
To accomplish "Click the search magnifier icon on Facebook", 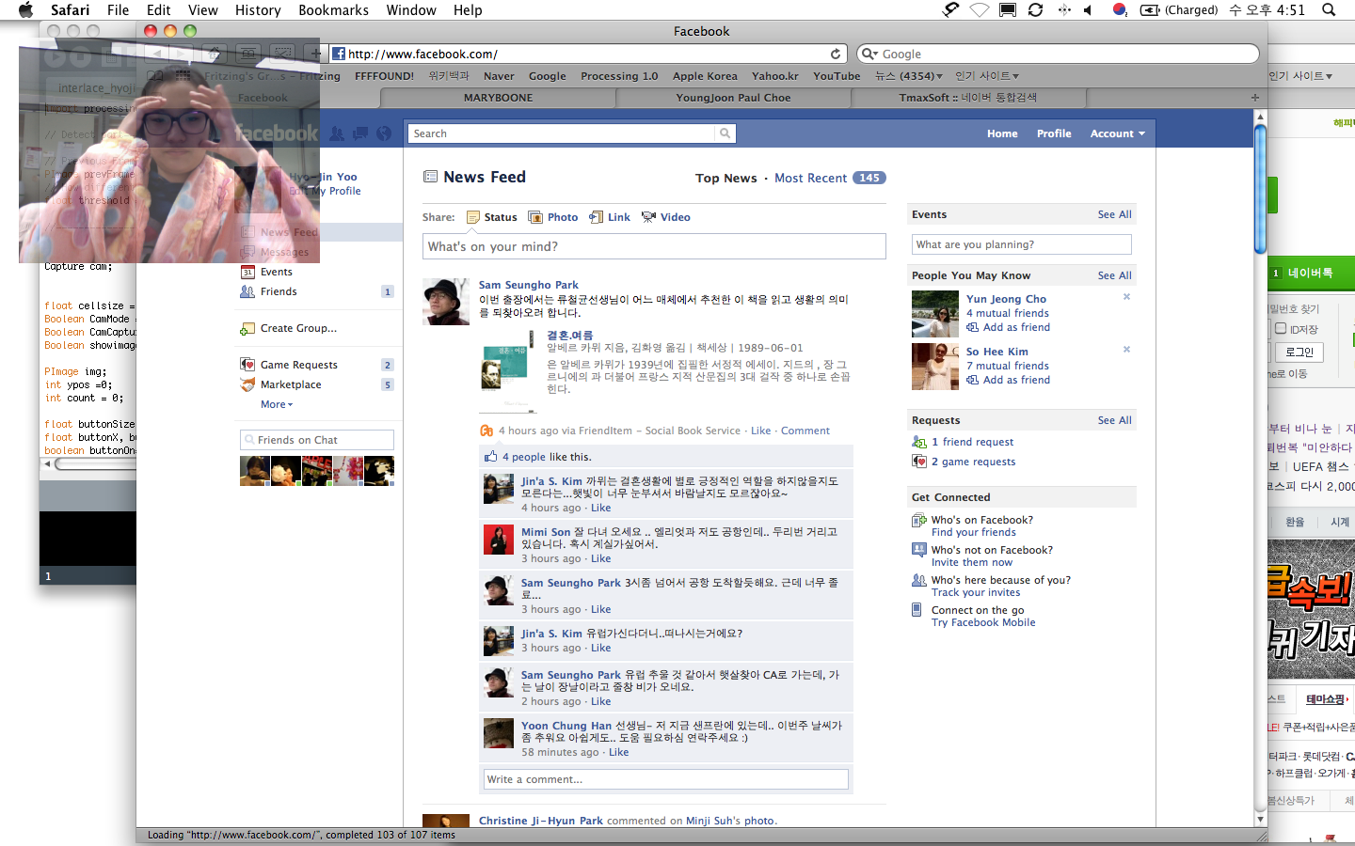I will point(725,133).
